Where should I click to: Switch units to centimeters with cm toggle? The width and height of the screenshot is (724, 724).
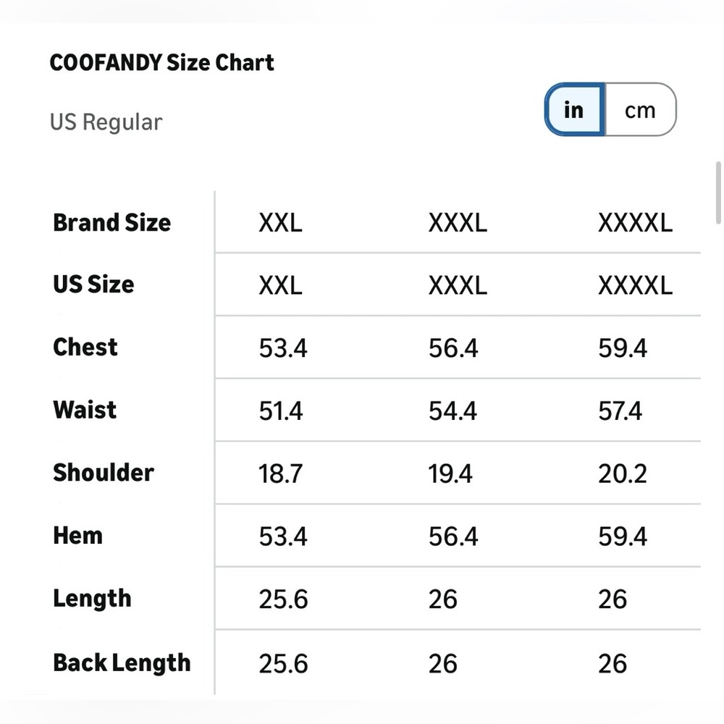pos(640,110)
